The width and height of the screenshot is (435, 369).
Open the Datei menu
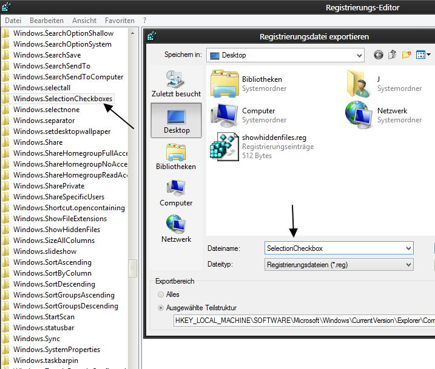13,21
